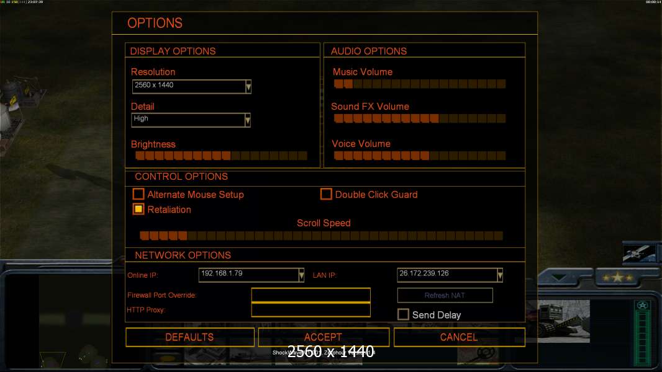Toggle the Retaliation checkbox
This screenshot has height=372, width=662.
138,209
